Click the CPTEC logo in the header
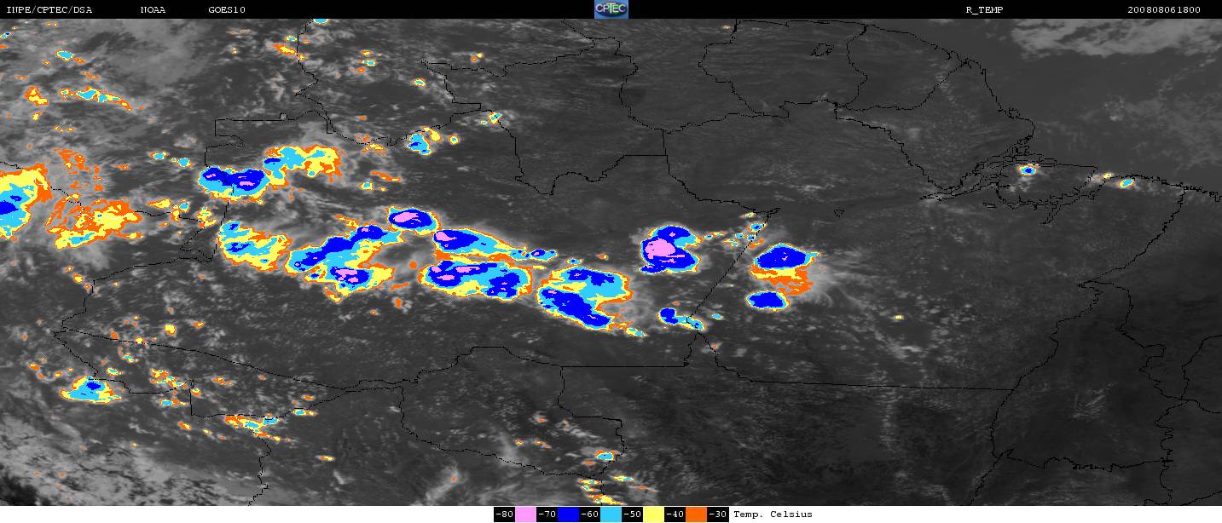 [x=611, y=9]
